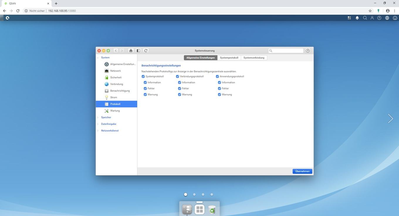399x216 pixels.
Task: Open Wartung settings in sidebar
Action: [116, 111]
